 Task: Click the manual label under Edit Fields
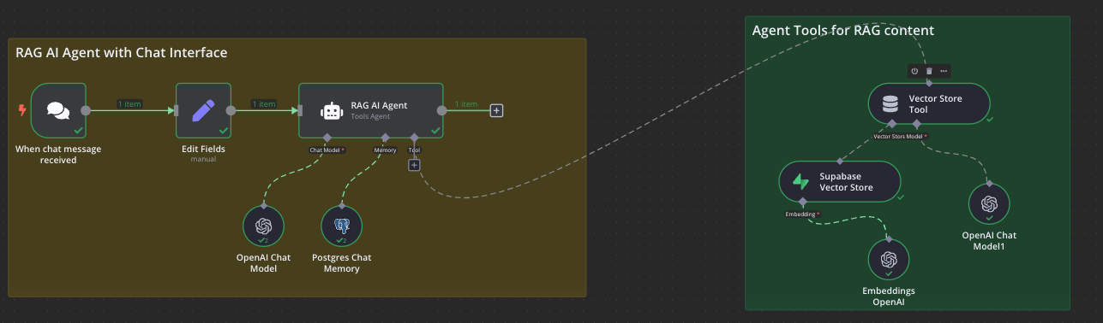[x=204, y=159]
